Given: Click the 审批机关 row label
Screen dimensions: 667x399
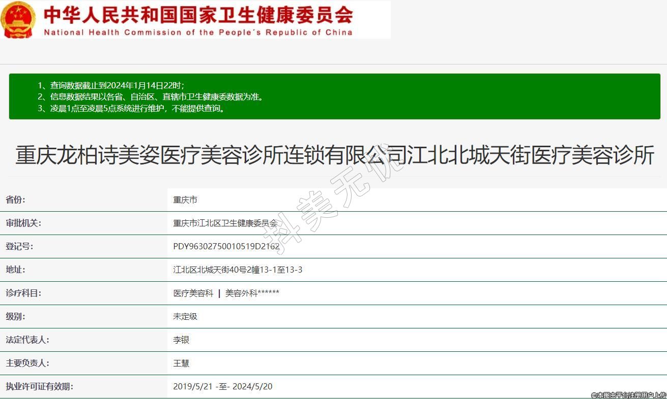Looking at the screenshot, I should pos(23,223).
